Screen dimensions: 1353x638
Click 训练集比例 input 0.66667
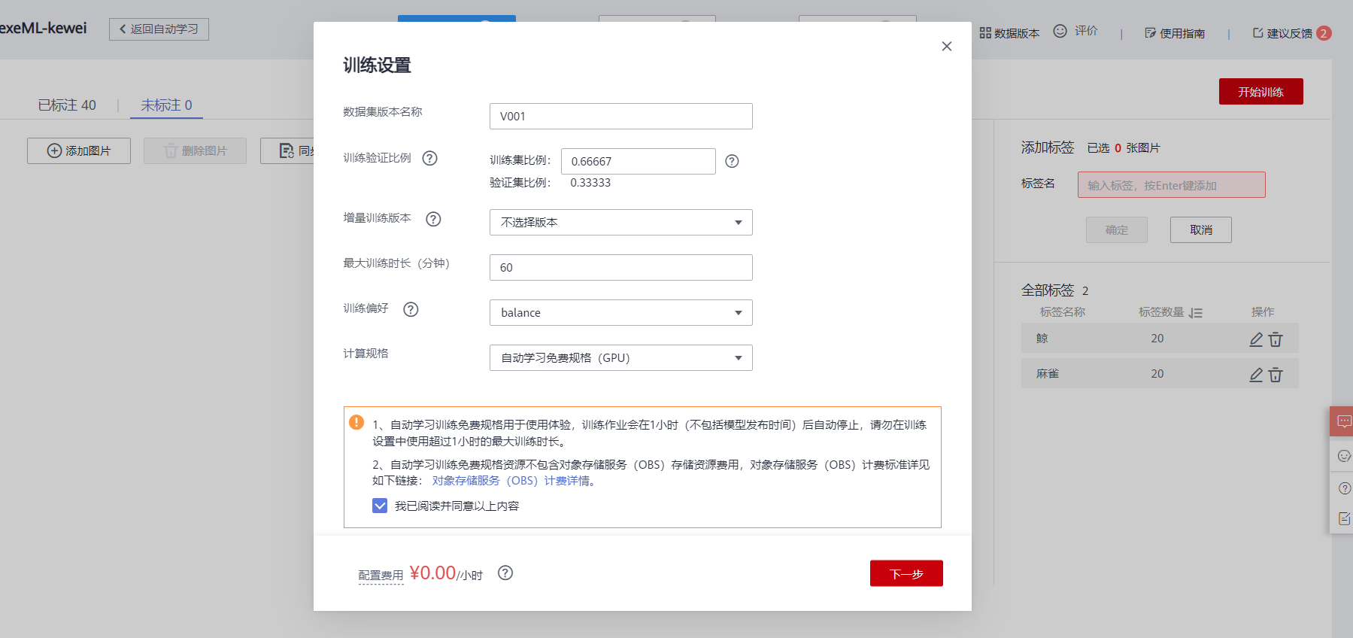(x=638, y=161)
